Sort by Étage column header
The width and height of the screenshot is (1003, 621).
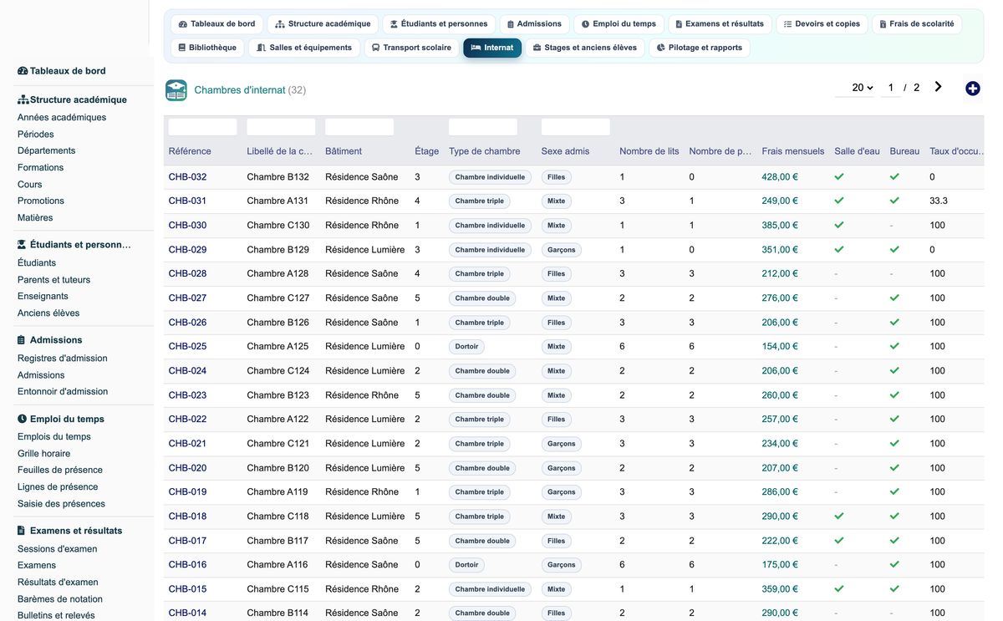pyautogui.click(x=427, y=151)
